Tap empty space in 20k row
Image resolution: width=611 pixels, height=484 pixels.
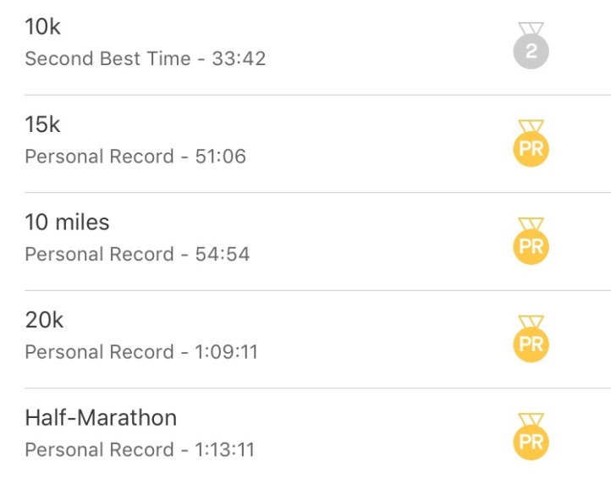[x=381, y=338]
